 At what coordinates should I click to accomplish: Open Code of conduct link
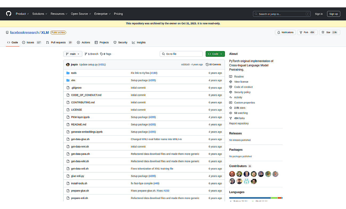(x=241, y=87)
